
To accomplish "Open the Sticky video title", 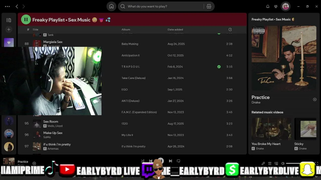I will 299,144.
